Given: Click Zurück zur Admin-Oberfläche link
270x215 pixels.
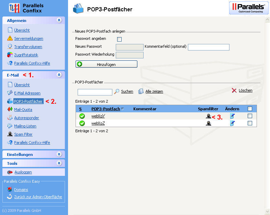Looking at the screenshot, I should coord(38,197).
